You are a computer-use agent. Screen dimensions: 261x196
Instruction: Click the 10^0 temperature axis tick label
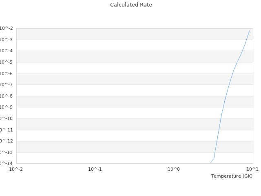pos(174,169)
